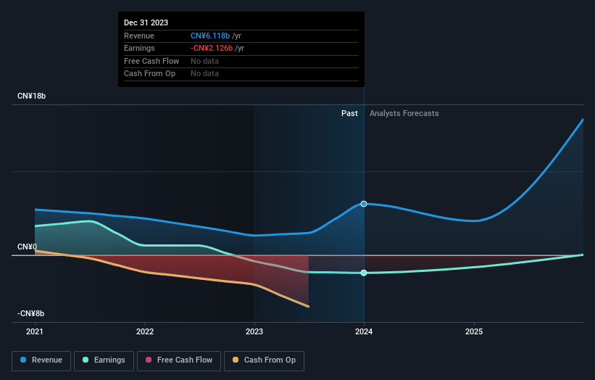This screenshot has width=595, height=380.
Task: Click the Cash From Op No data value
Action: point(204,74)
